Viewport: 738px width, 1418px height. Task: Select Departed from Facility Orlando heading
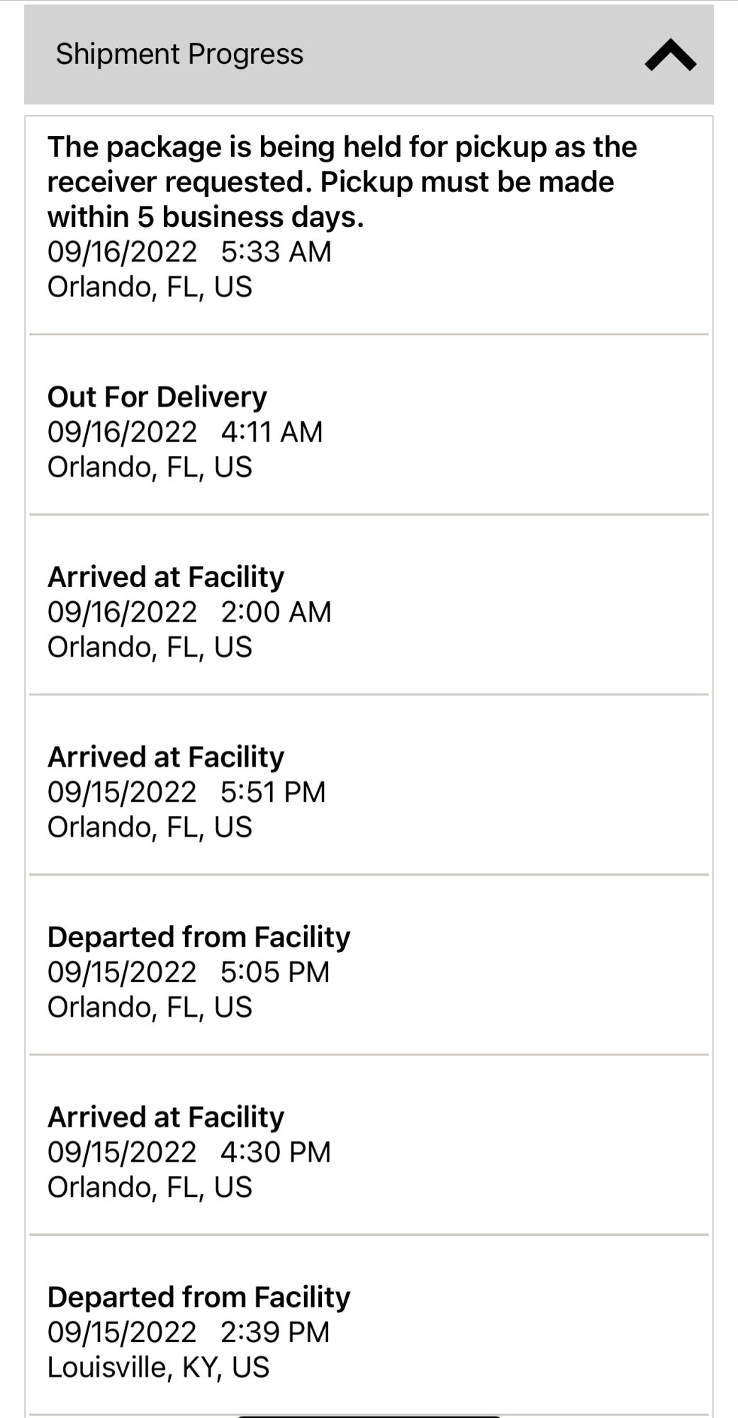point(199,937)
